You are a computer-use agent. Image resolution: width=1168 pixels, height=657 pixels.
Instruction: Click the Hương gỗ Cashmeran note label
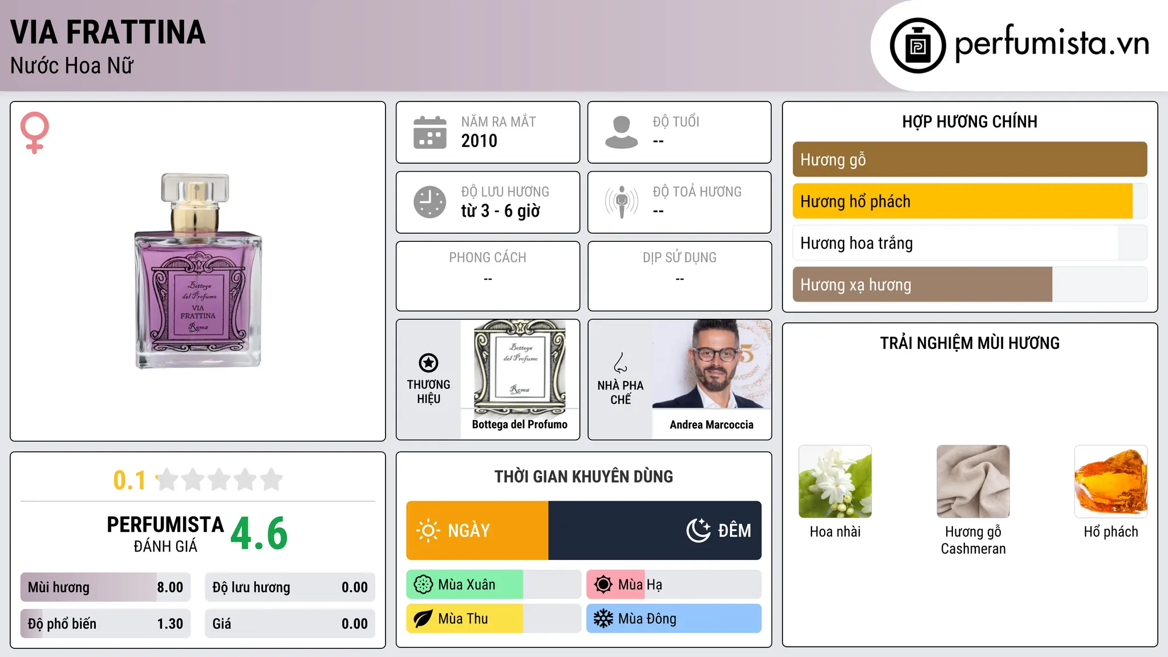pos(974,540)
